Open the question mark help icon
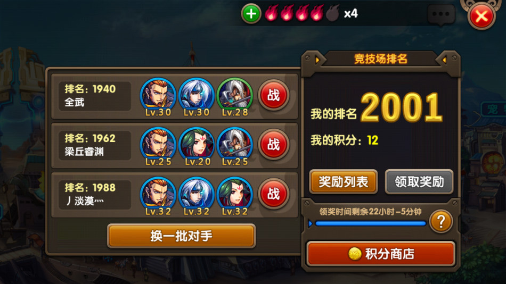506x284 pixels. 441,222
